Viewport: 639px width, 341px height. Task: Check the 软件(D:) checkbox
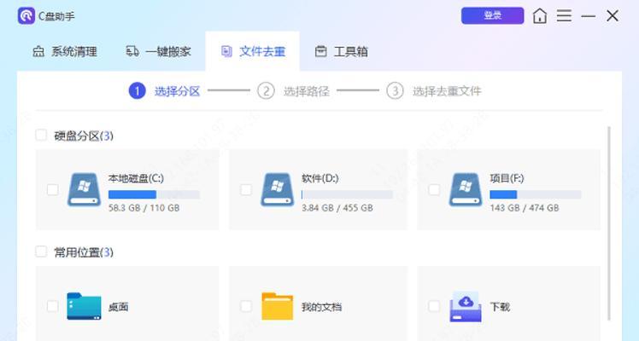pyautogui.click(x=246, y=190)
